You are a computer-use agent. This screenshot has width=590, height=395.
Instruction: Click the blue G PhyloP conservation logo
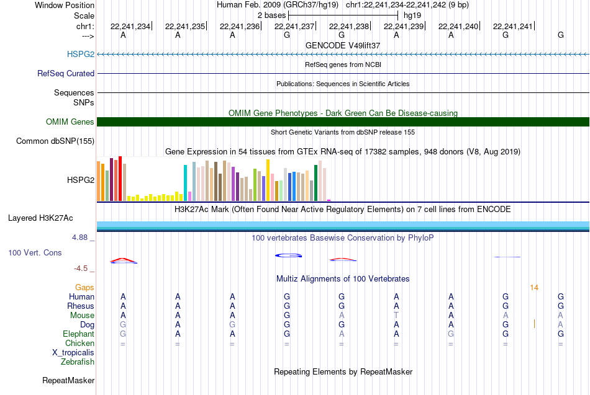(x=289, y=255)
